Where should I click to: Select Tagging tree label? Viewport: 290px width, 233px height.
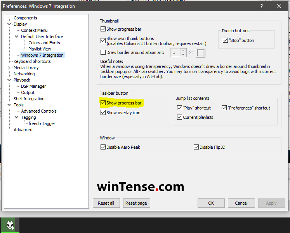pyautogui.click(x=28, y=117)
